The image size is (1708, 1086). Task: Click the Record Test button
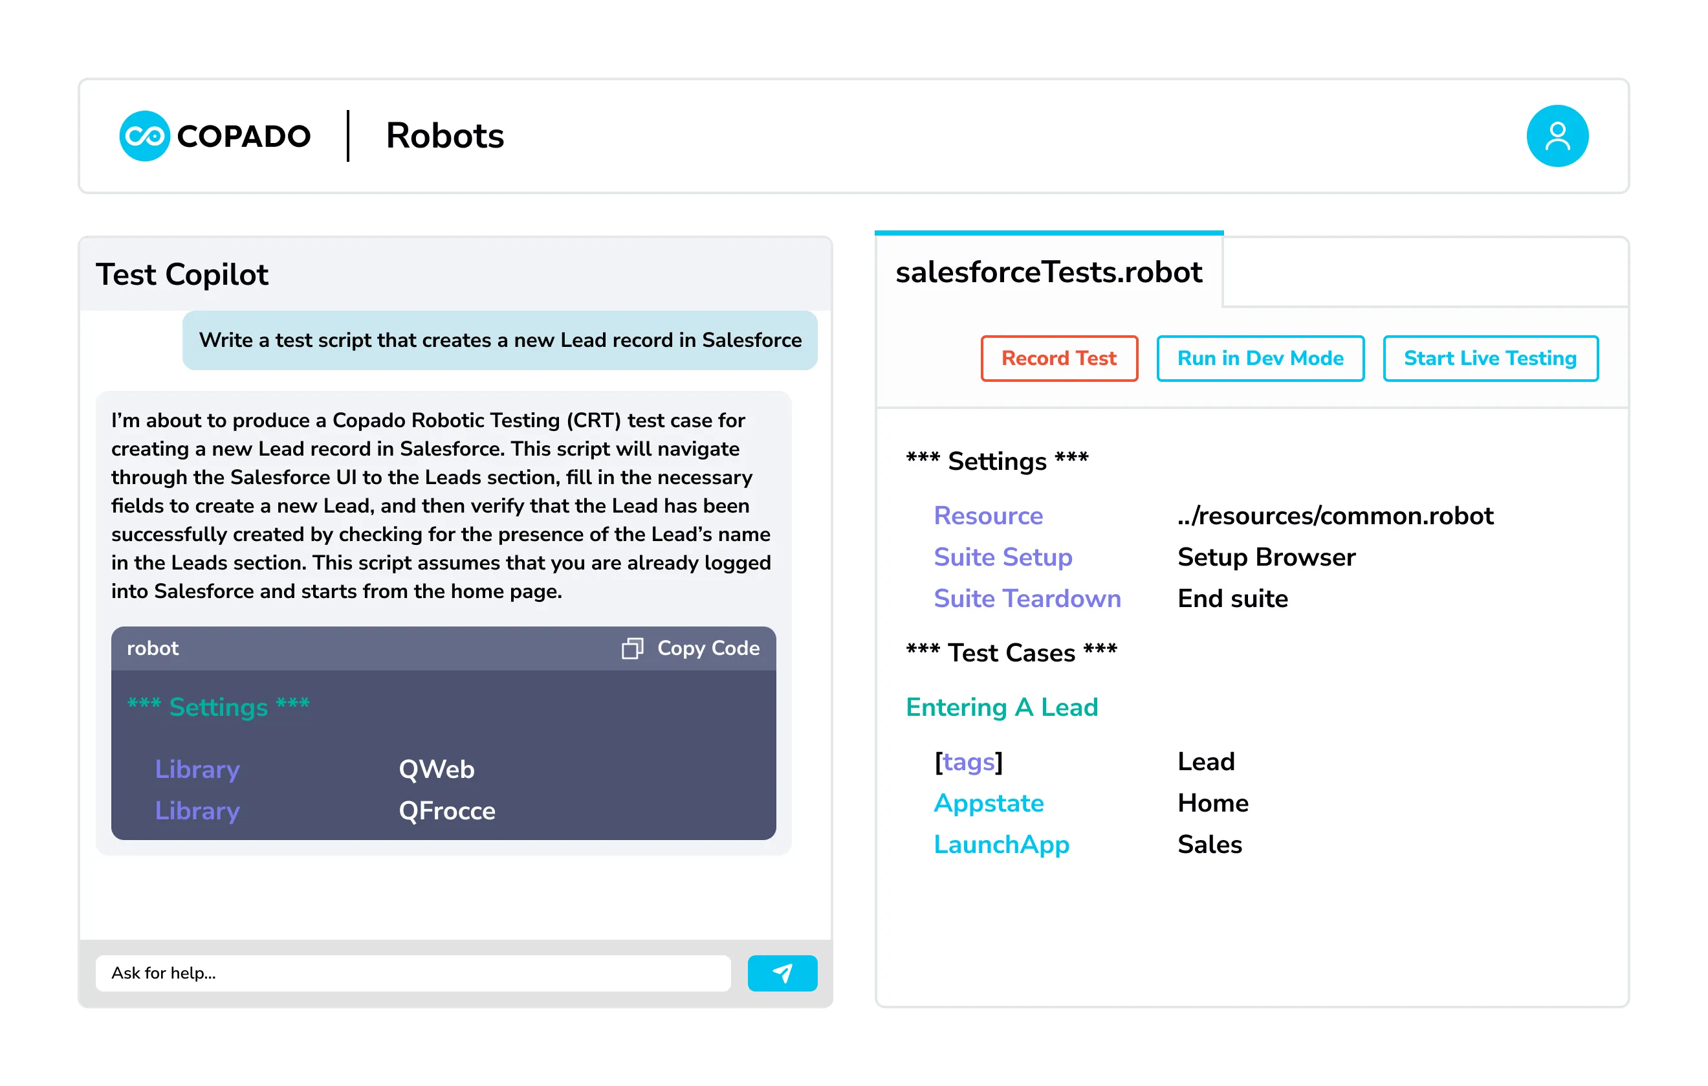pos(1058,358)
